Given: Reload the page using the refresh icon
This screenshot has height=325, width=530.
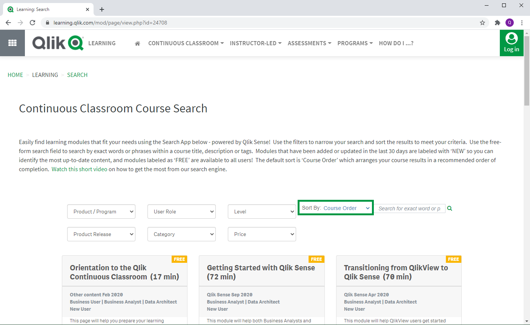Looking at the screenshot, I should pos(32,22).
